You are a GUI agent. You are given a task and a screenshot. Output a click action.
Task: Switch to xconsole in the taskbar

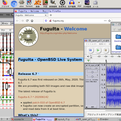(x=21, y=119)
